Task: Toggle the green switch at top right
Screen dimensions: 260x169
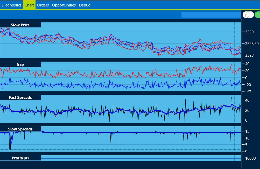Action: [x=257, y=15]
